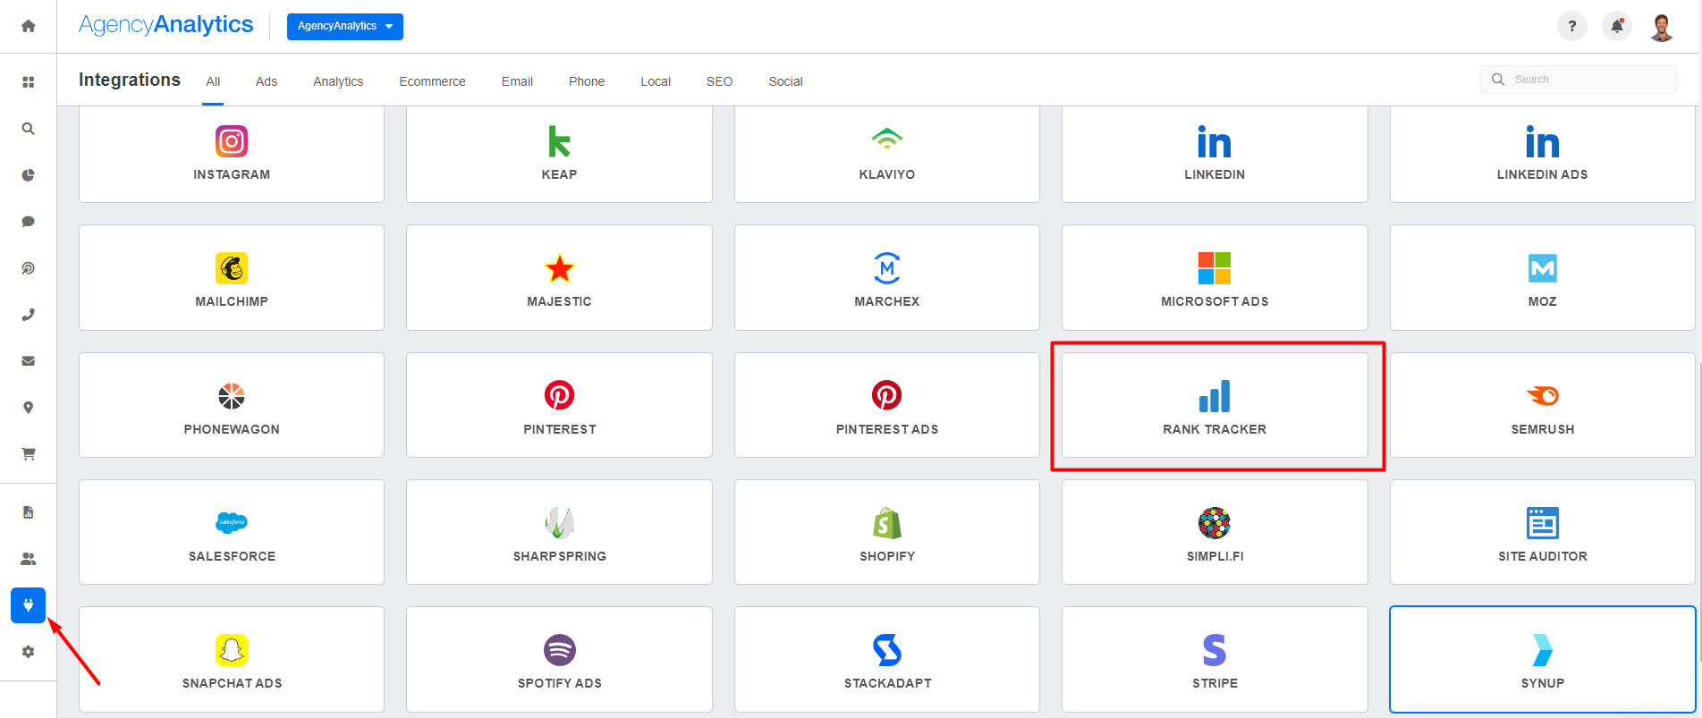Click the Stripe S logo
This screenshot has height=718, width=1702.
click(x=1215, y=650)
